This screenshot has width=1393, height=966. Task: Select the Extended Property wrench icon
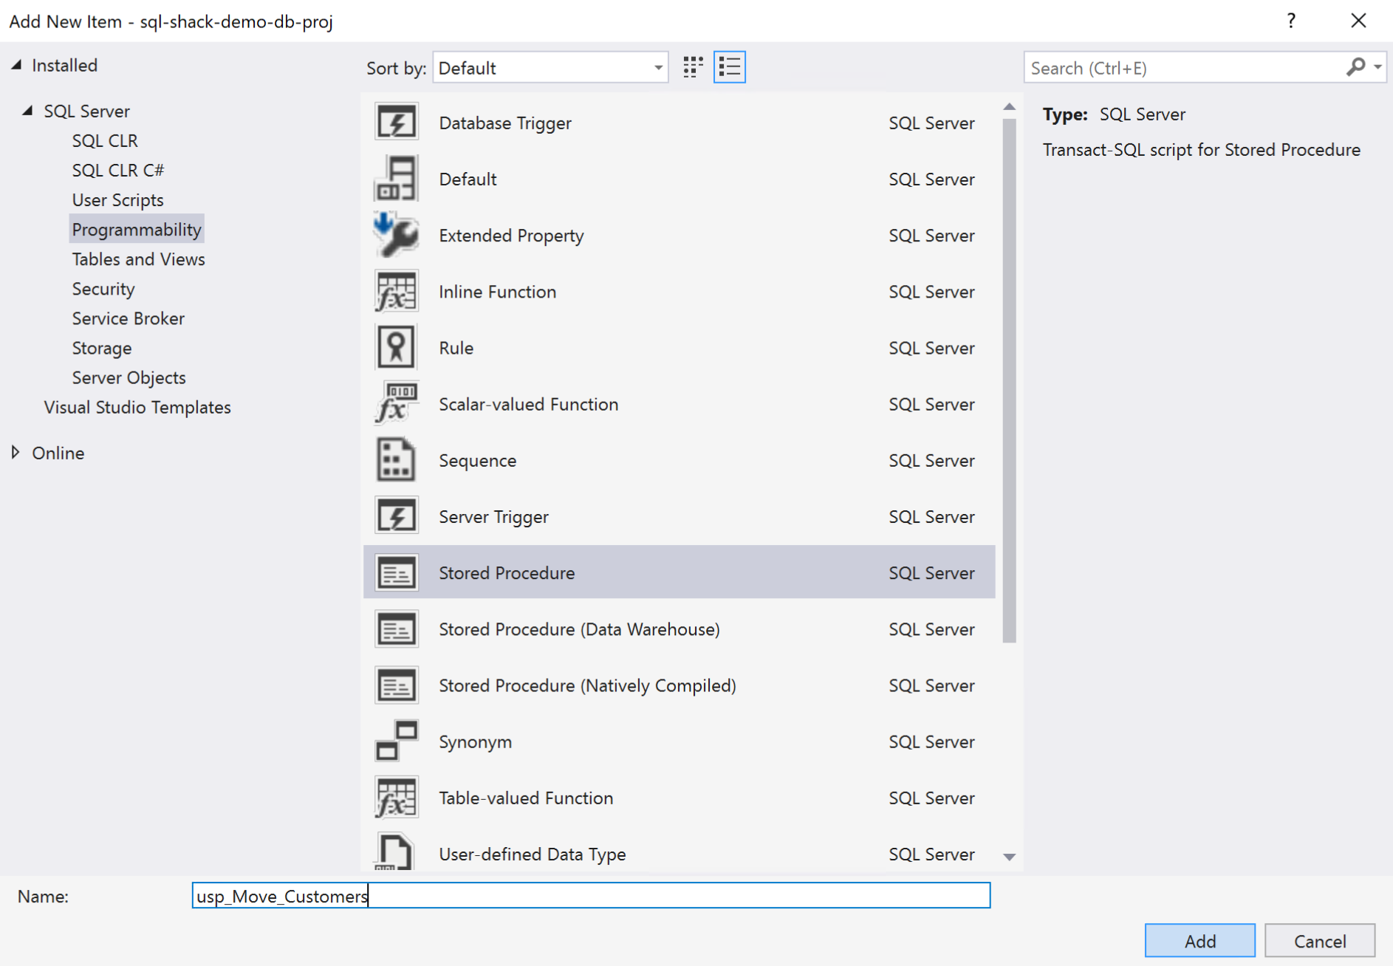click(x=397, y=235)
